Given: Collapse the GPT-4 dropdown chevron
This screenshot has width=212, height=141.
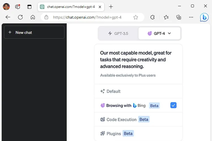Looking at the screenshot, I should click(x=169, y=33).
